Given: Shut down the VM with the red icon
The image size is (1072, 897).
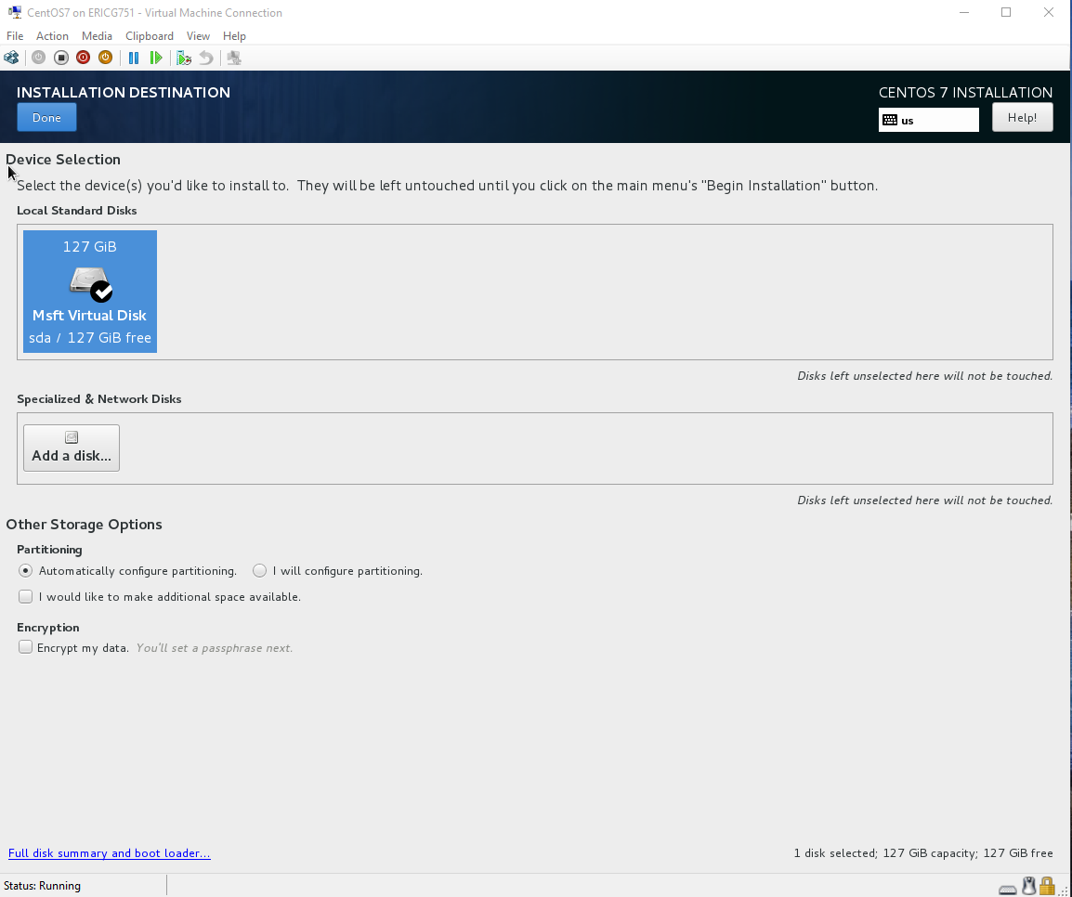Looking at the screenshot, I should (x=83, y=58).
